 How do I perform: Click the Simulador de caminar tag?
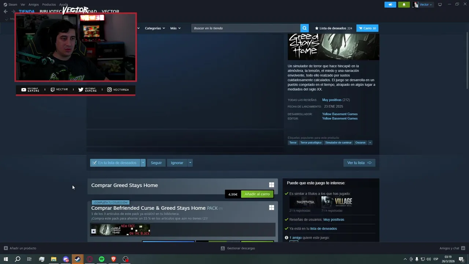(x=338, y=143)
